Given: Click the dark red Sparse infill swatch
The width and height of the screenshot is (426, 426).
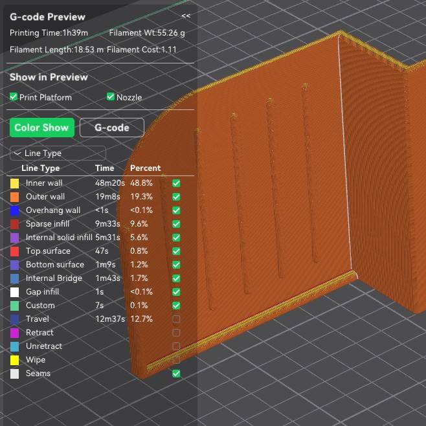Looking at the screenshot, I should (15, 224).
